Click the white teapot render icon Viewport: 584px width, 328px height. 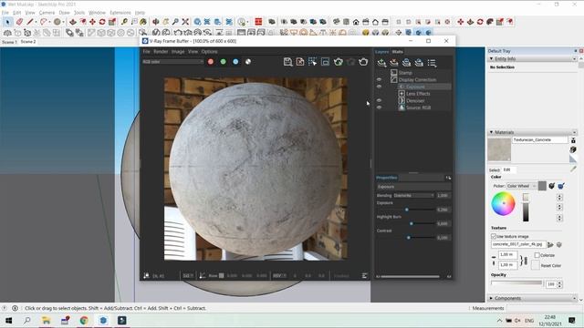363,62
